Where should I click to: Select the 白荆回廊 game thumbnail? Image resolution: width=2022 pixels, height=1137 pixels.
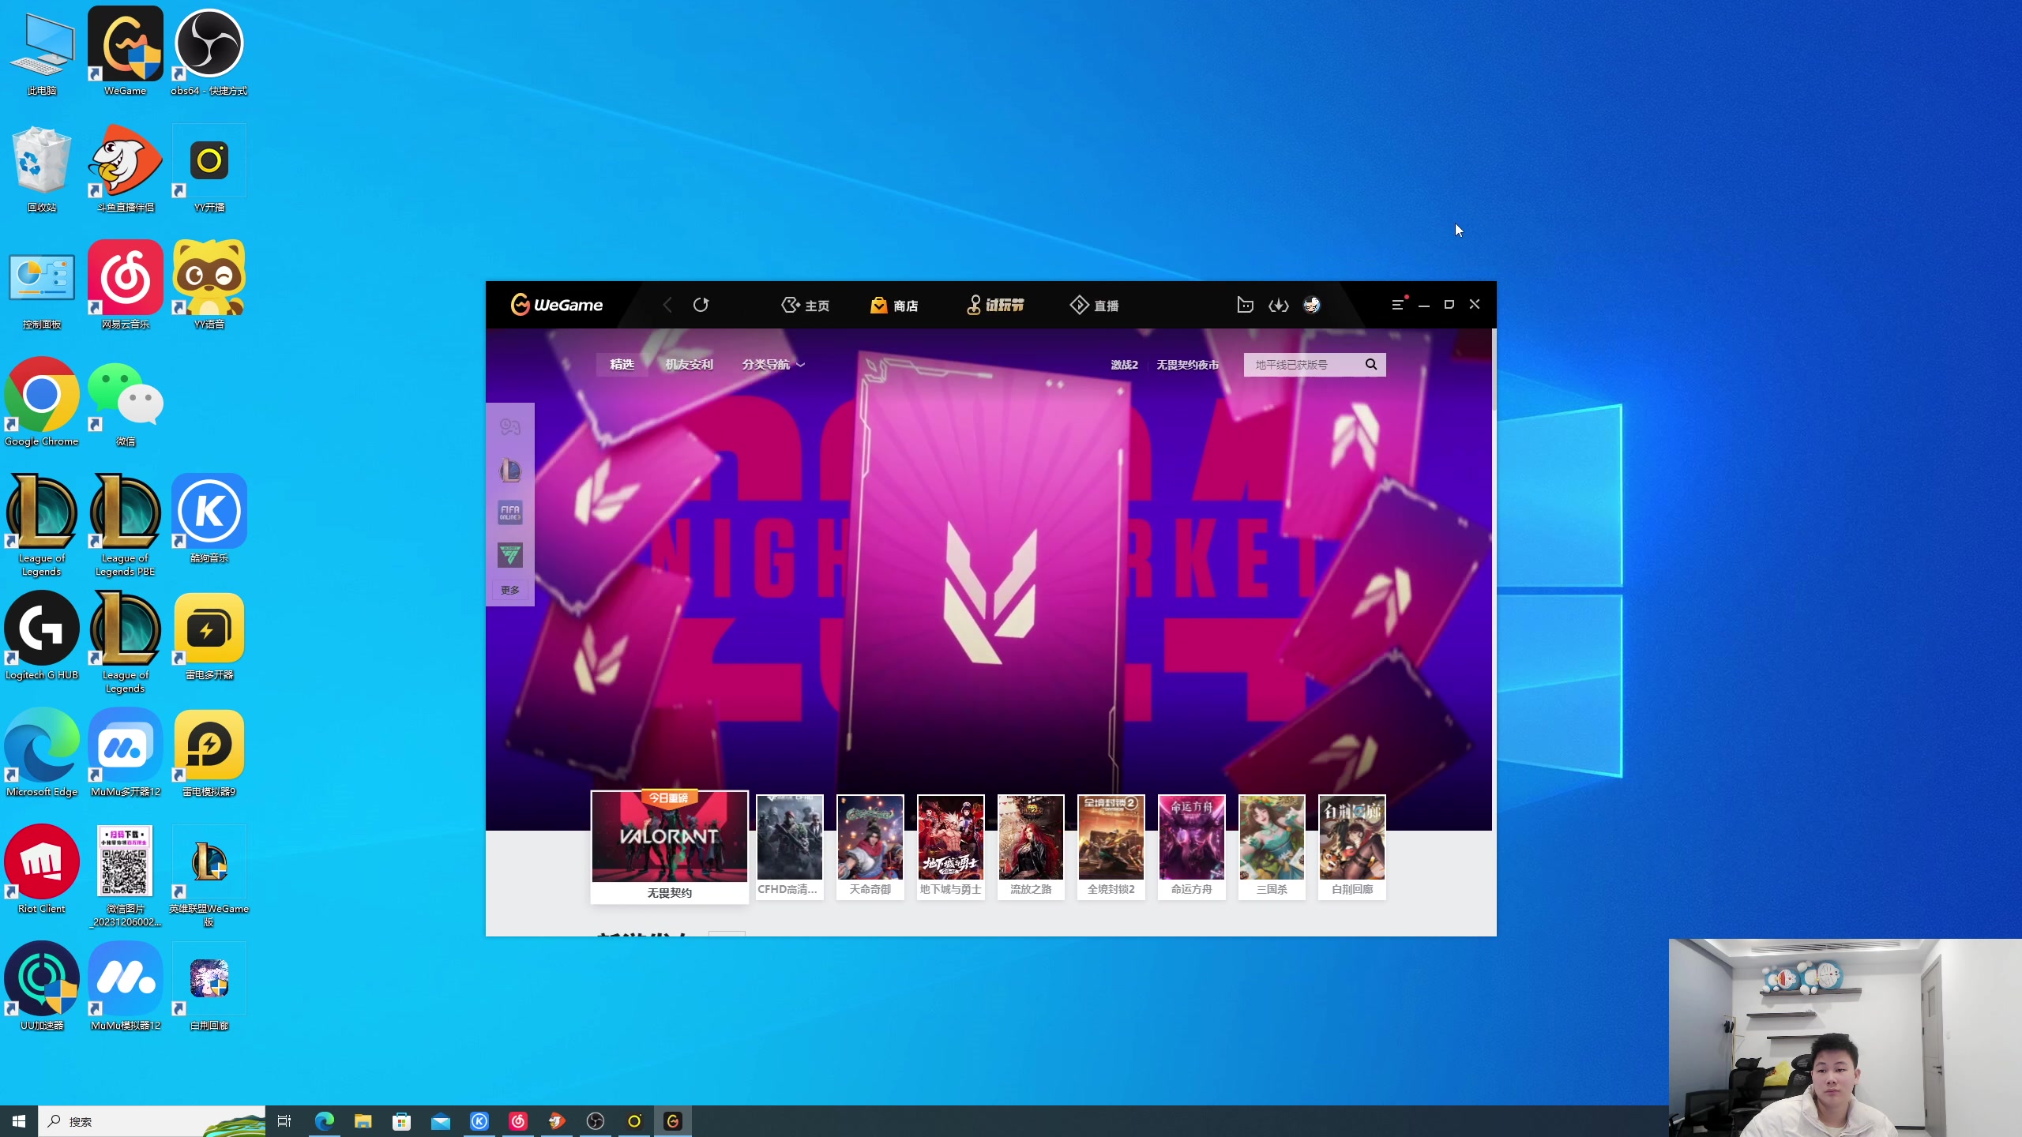[x=1352, y=846]
